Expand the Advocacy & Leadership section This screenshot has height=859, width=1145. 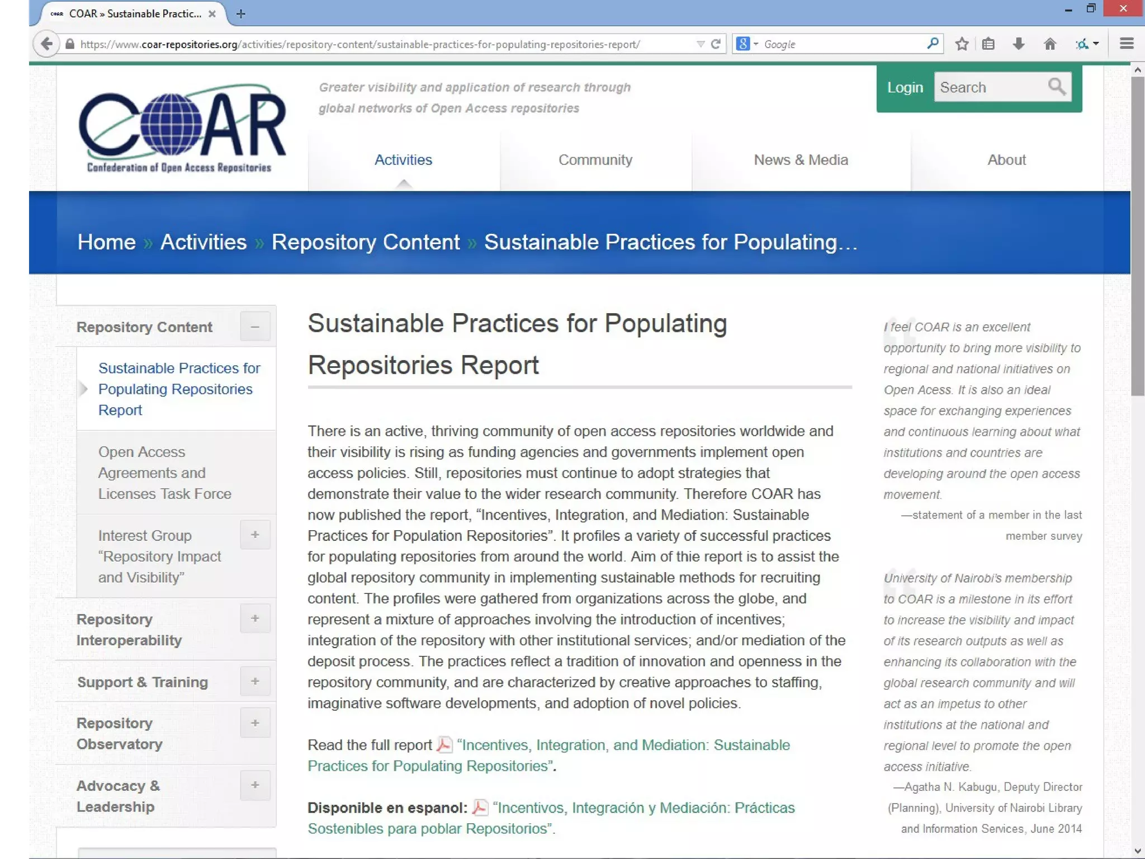(255, 785)
